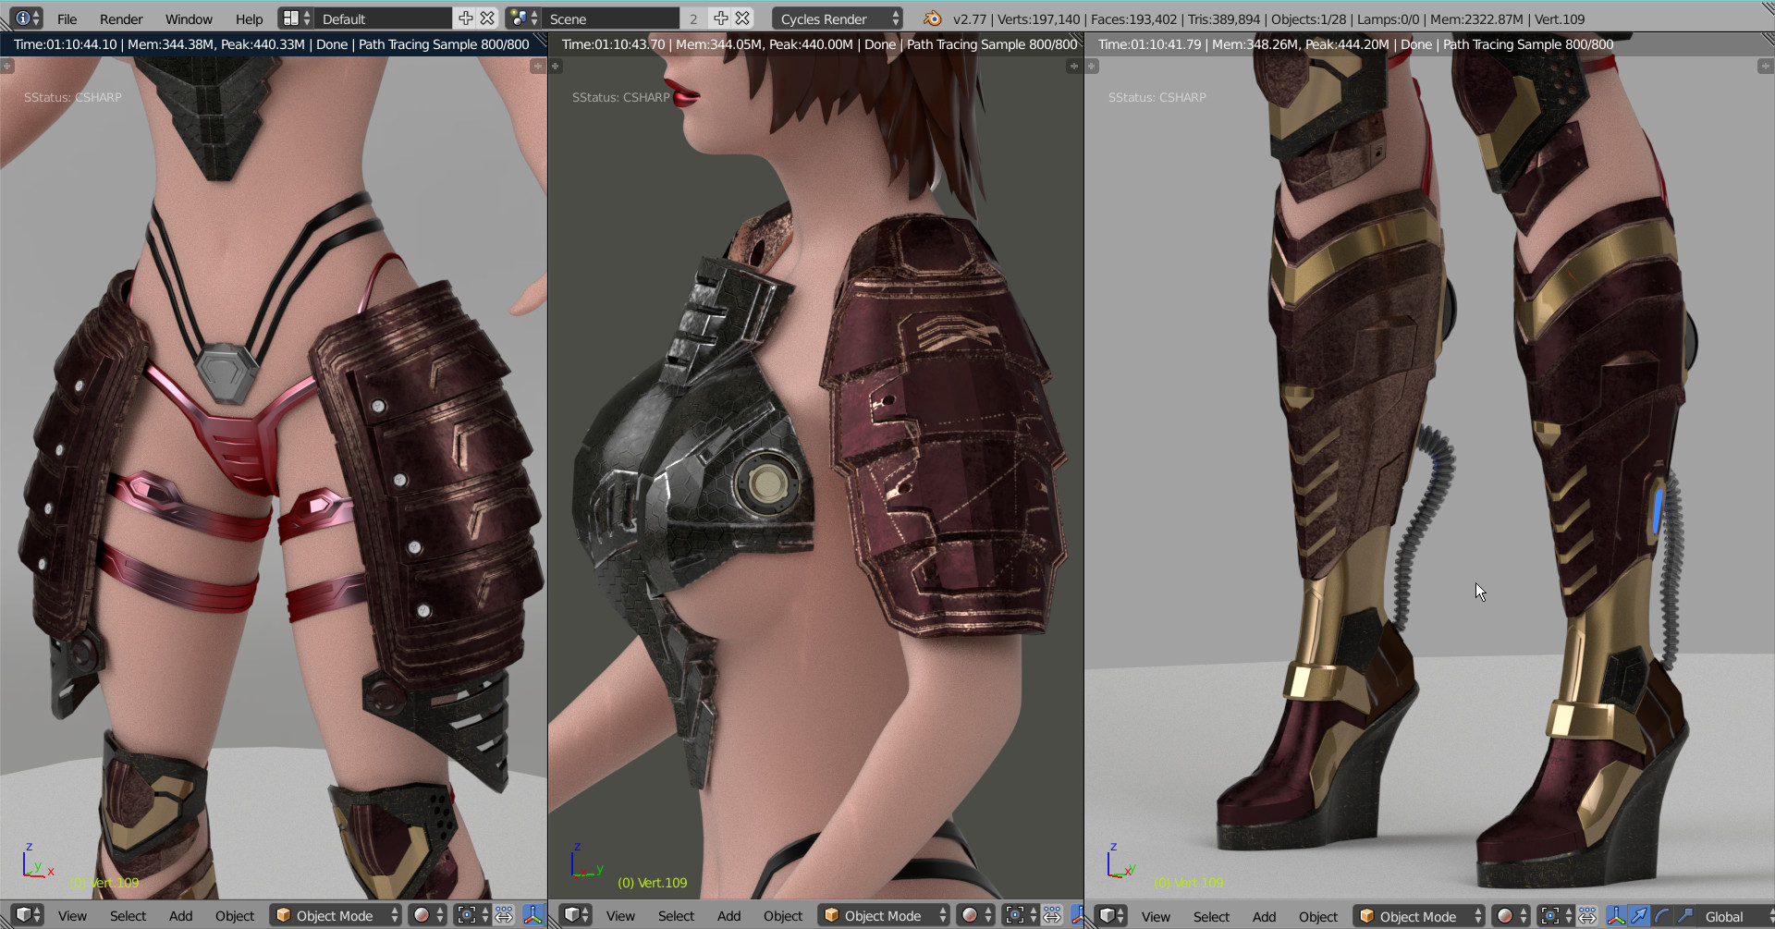
Task: Click the Verts:197,140 statistics text
Action: point(1038,18)
